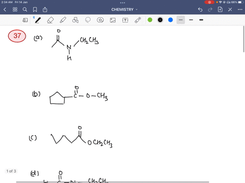
Task: Go back with the left chevron
Action: pyautogui.click(x=5, y=10)
